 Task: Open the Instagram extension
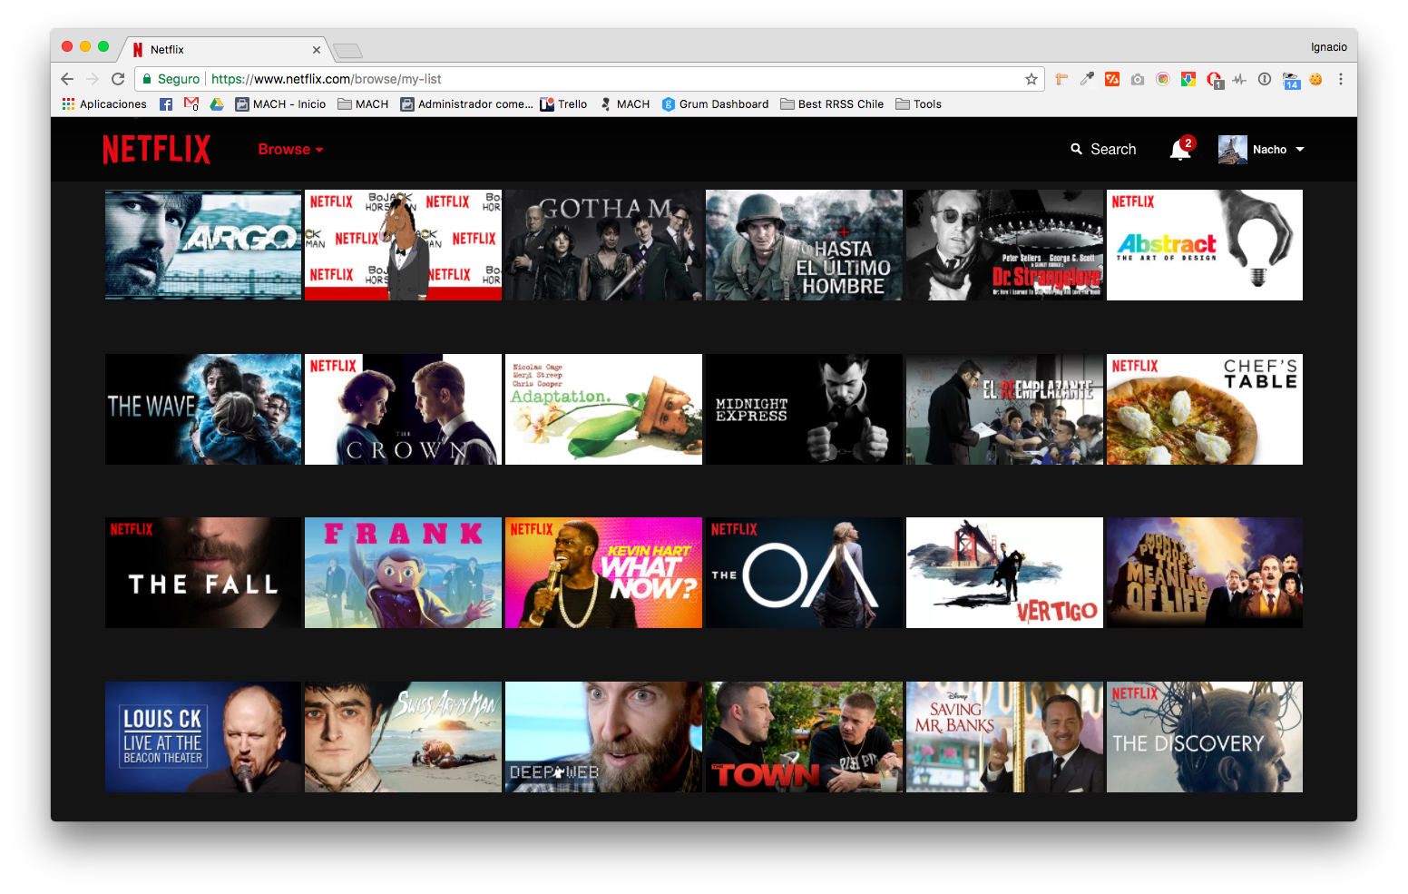click(1163, 79)
